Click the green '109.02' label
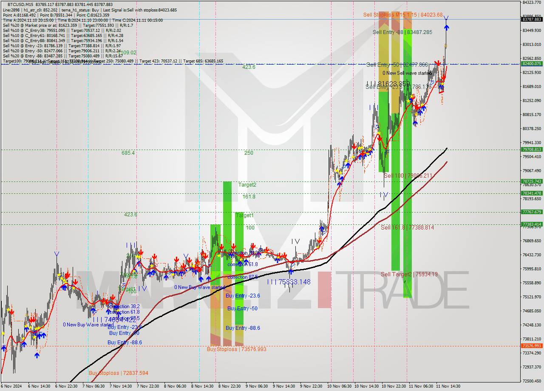The image size is (544, 391). (x=127, y=53)
